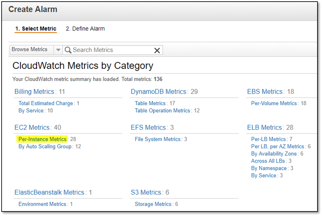
Task: Open the EC2 Metrics category
Action: point(32,127)
